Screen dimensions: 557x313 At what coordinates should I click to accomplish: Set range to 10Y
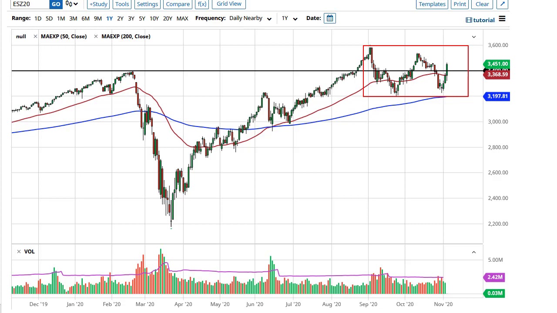click(154, 18)
